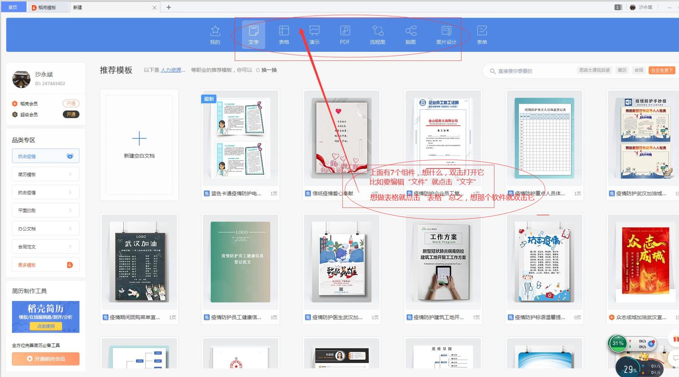Select the 文字 document component
The height and width of the screenshot is (377, 679).
coord(254,35)
